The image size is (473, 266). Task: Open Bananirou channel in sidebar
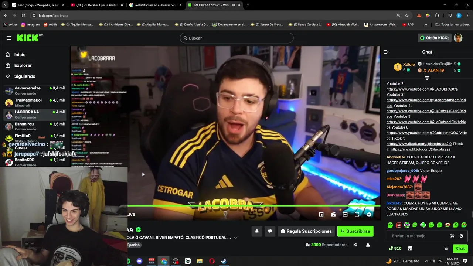coord(35,126)
